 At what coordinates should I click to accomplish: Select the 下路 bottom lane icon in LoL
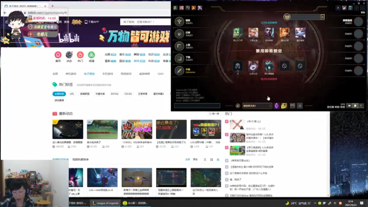(x=179, y=58)
